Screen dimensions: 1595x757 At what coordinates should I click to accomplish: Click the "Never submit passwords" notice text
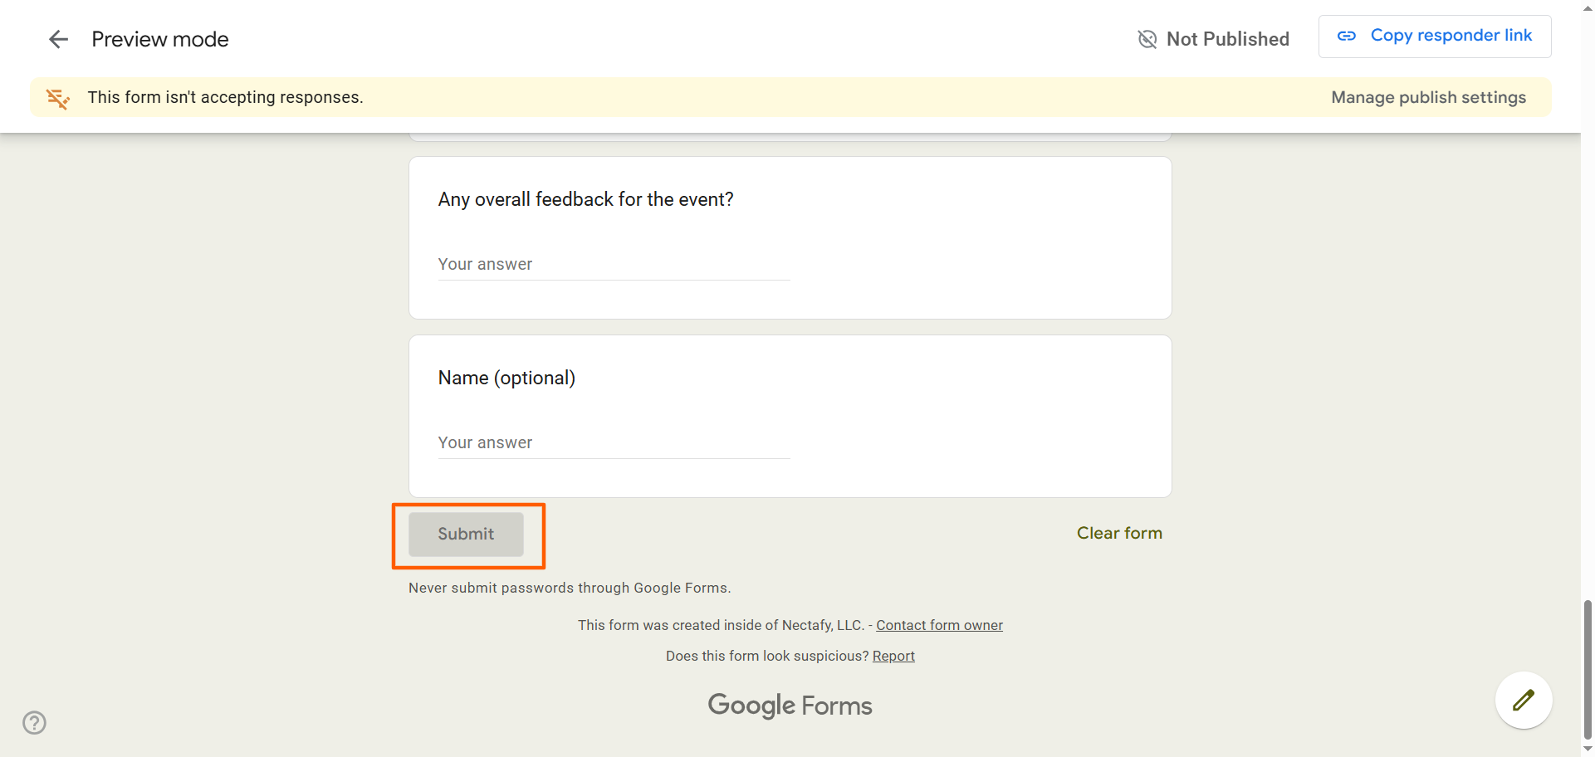(x=570, y=588)
